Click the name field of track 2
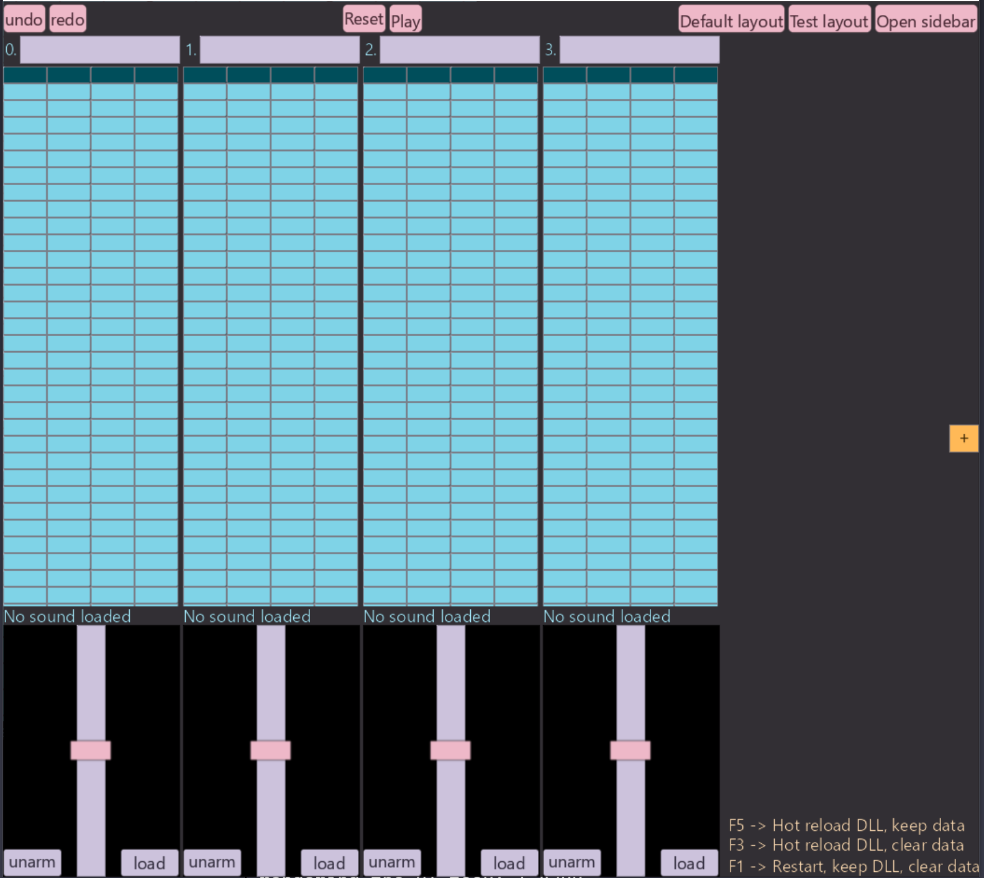The height and width of the screenshot is (878, 984). [x=459, y=50]
